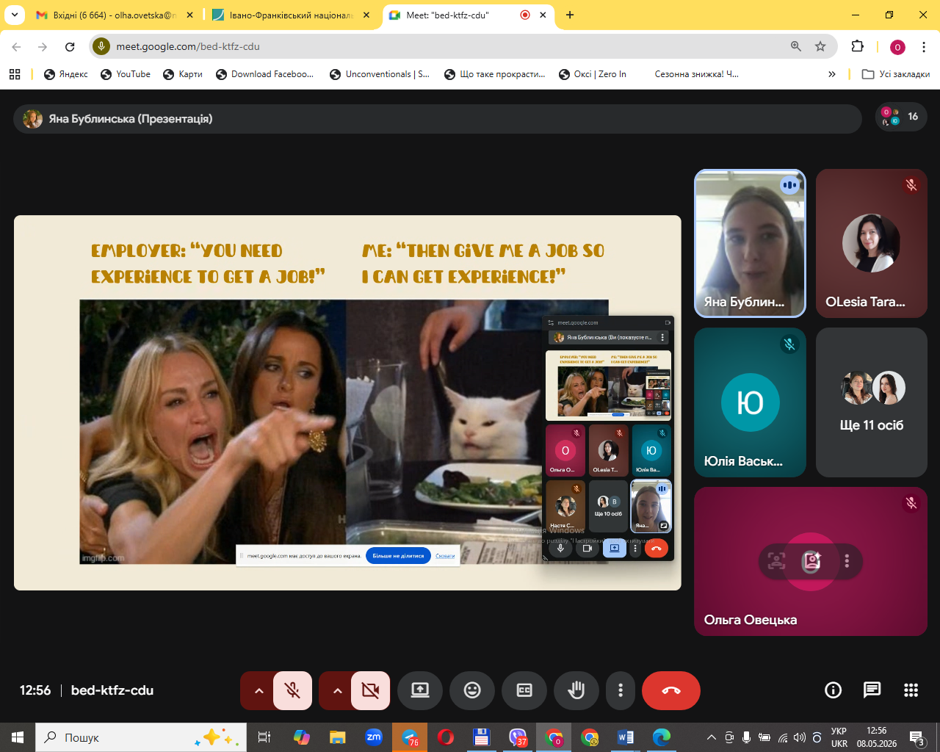Open Word from the taskbar

point(626,737)
